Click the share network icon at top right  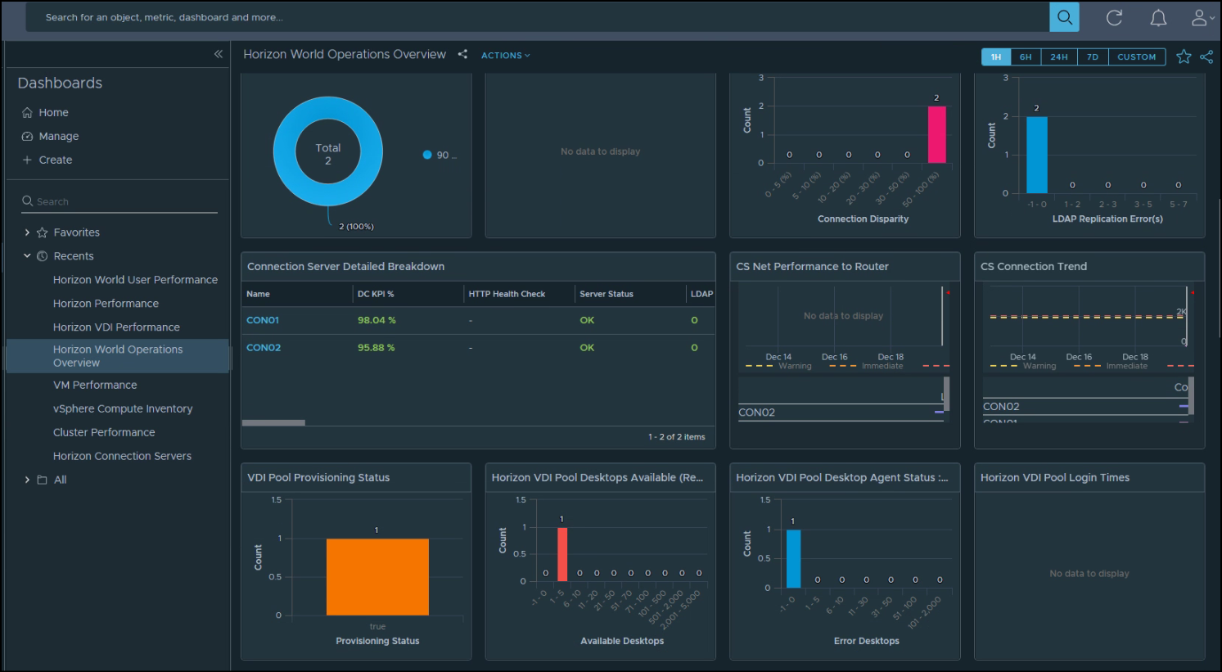pyautogui.click(x=1206, y=56)
